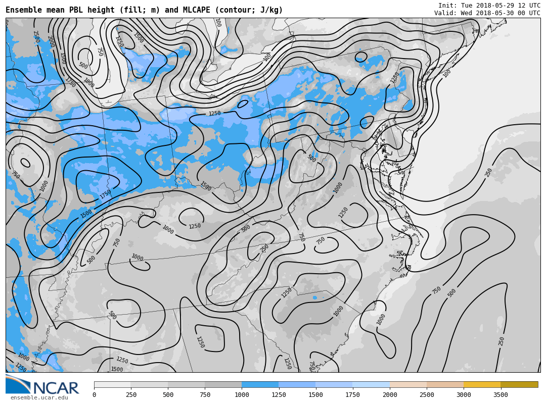
Task: Click the 2500 contour label on the map
Action: point(36,36)
